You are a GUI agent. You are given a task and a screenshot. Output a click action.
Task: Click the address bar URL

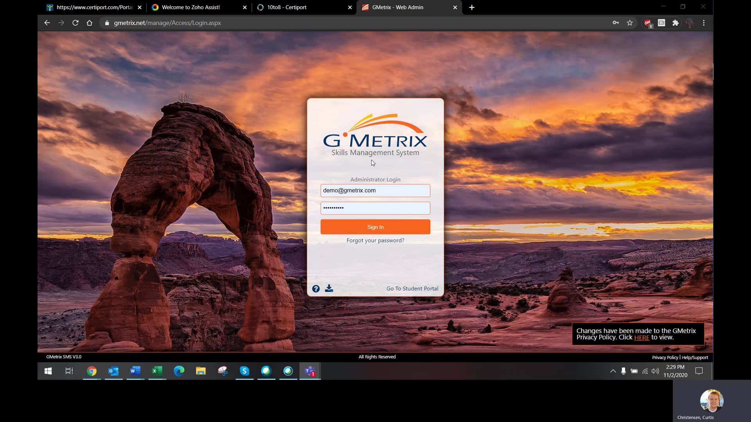point(167,23)
